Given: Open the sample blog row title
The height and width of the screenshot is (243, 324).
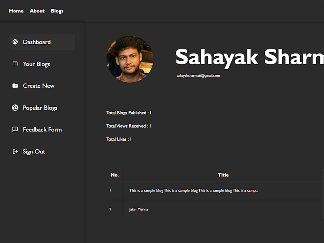Looking at the screenshot, I should click(194, 190).
